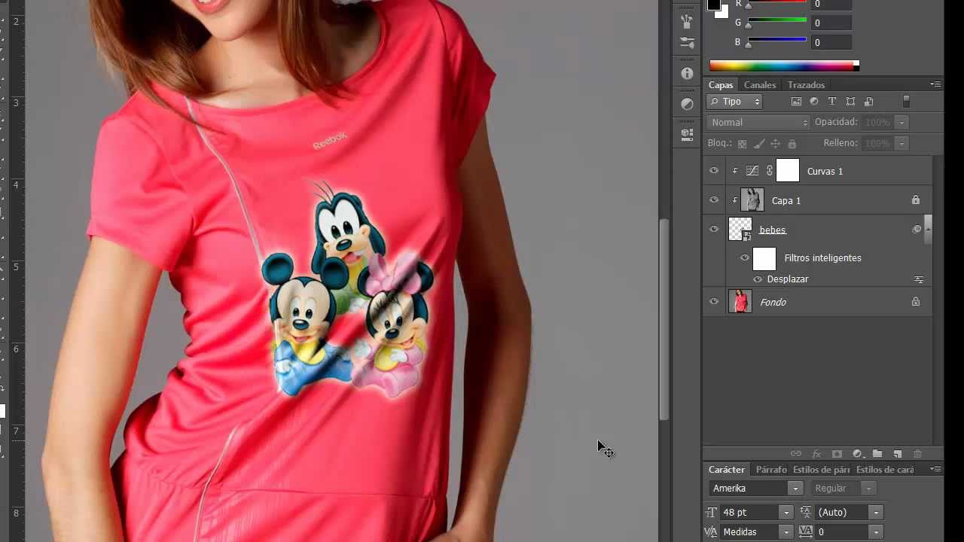Open the tracking value dropdown arrow
This screenshot has width=964, height=542.
point(875,532)
